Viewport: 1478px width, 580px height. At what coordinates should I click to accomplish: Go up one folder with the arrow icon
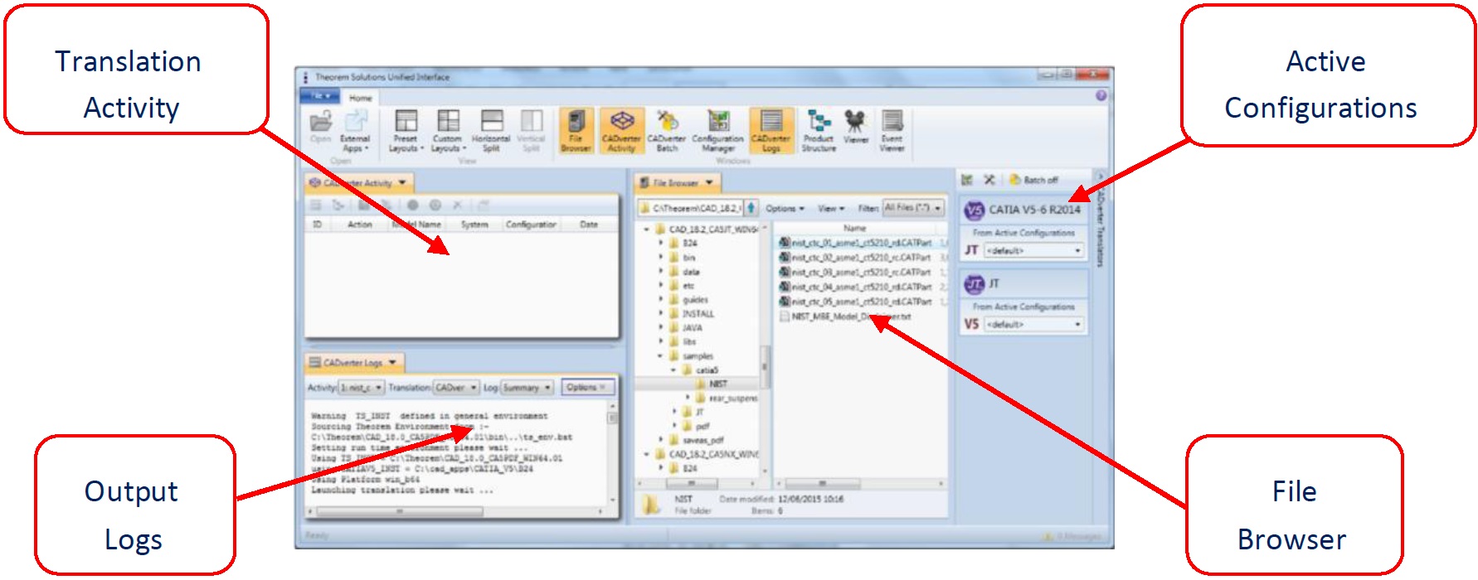pos(751,208)
